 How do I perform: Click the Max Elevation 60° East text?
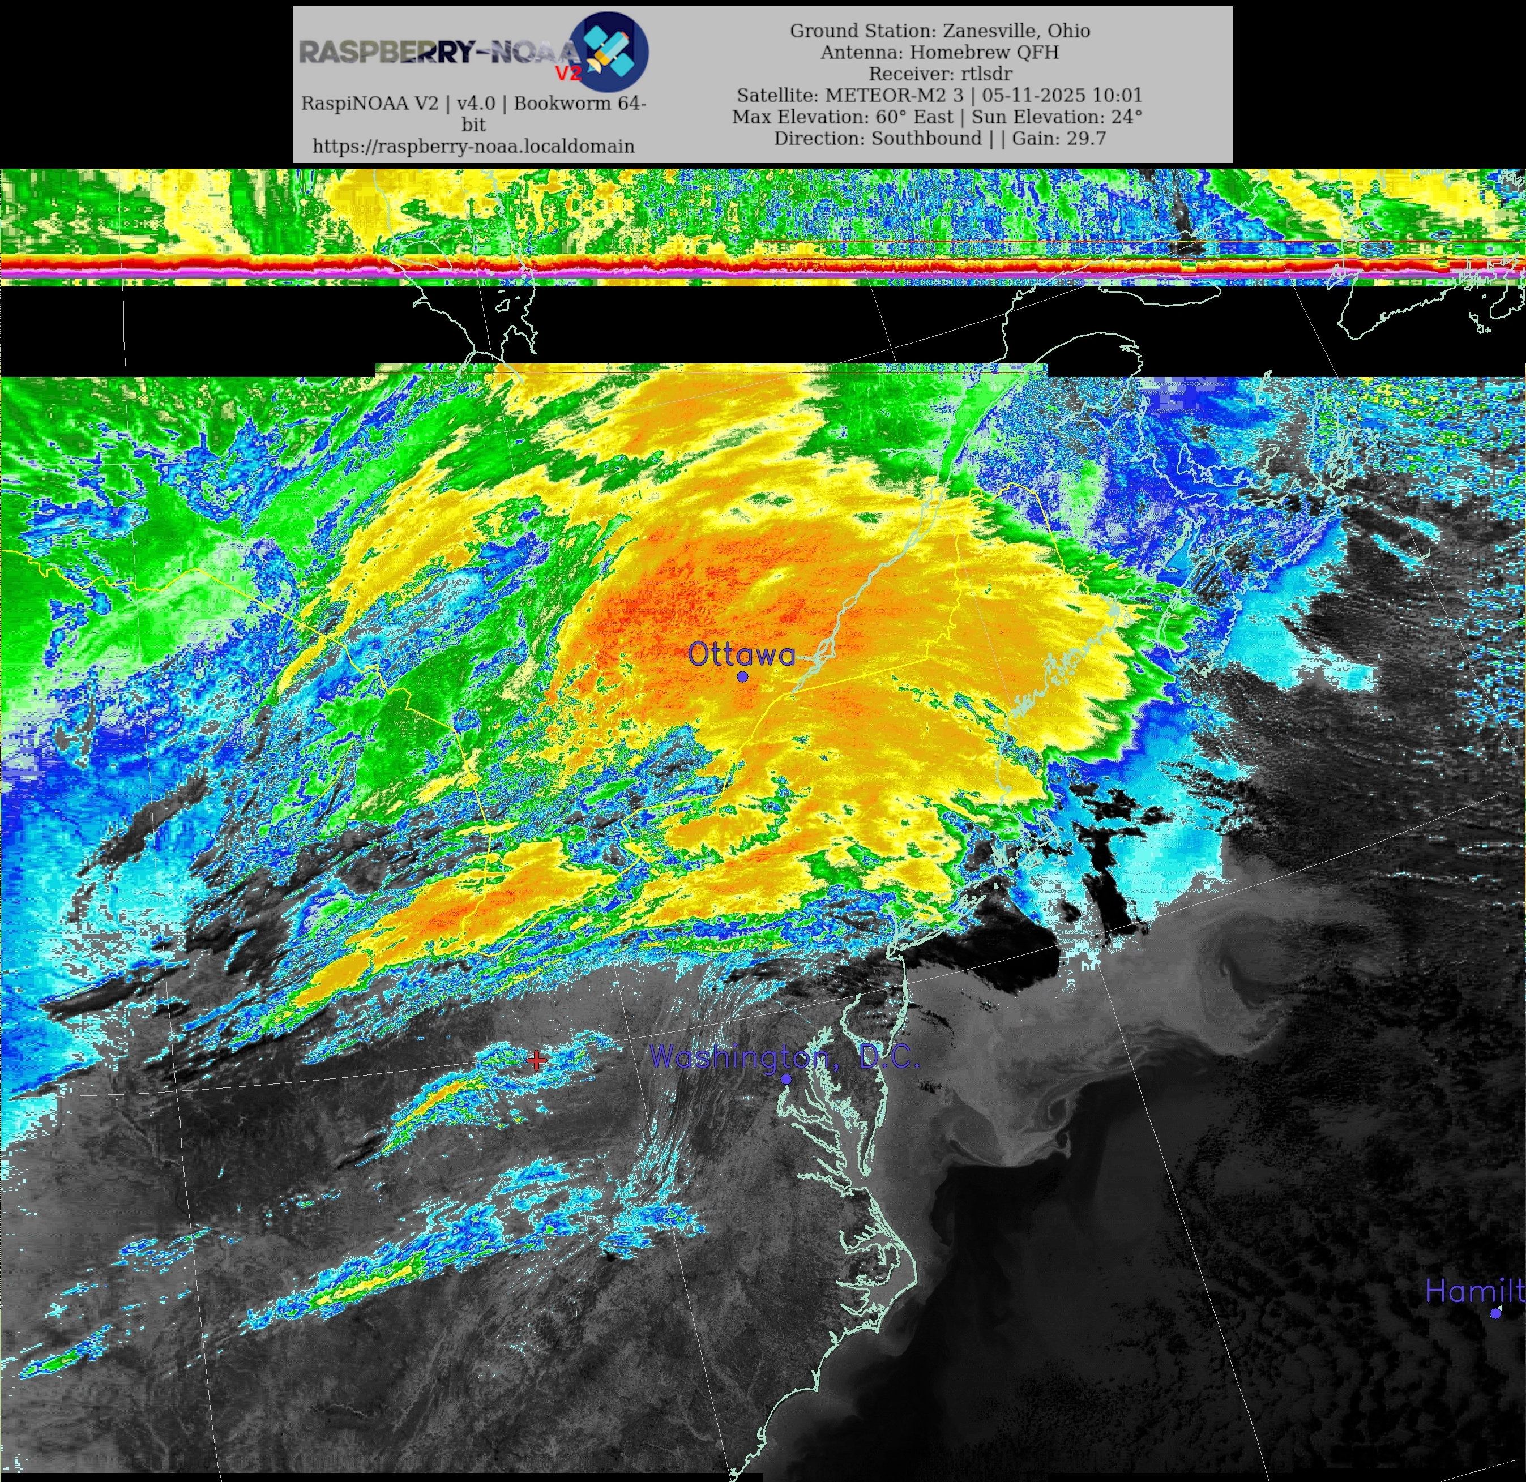(x=843, y=117)
